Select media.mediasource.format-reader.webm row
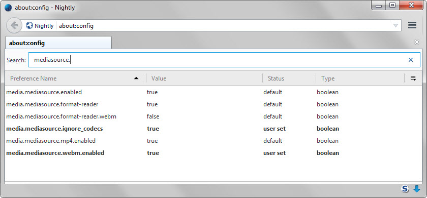Viewport: 427px width, 198px height. click(x=213, y=116)
